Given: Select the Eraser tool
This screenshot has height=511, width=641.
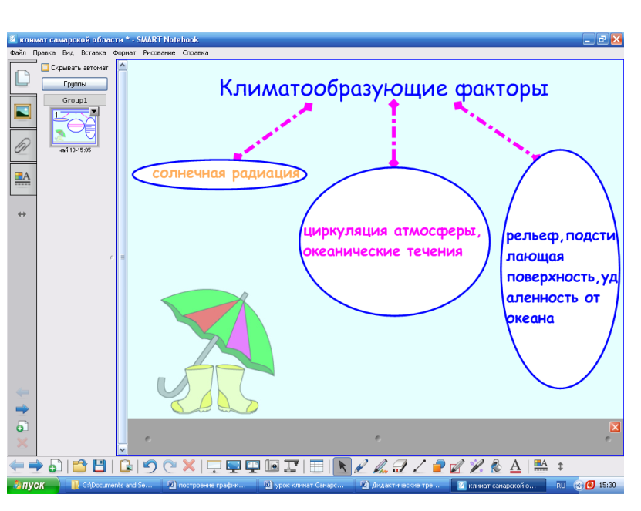Looking at the screenshot, I should [400, 466].
